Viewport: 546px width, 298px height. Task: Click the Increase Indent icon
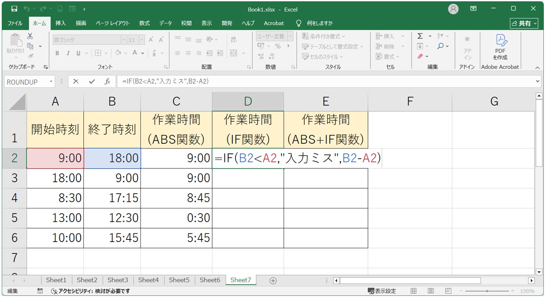pyautogui.click(x=220, y=53)
